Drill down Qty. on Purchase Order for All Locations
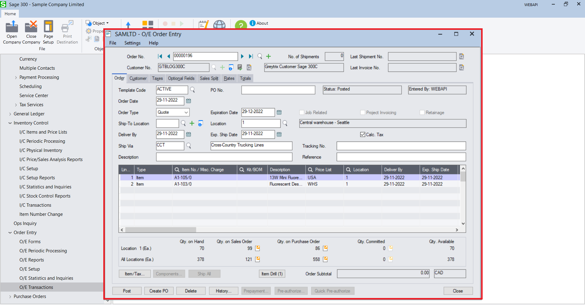Viewport: 585px width, 305px height. pyautogui.click(x=325, y=259)
